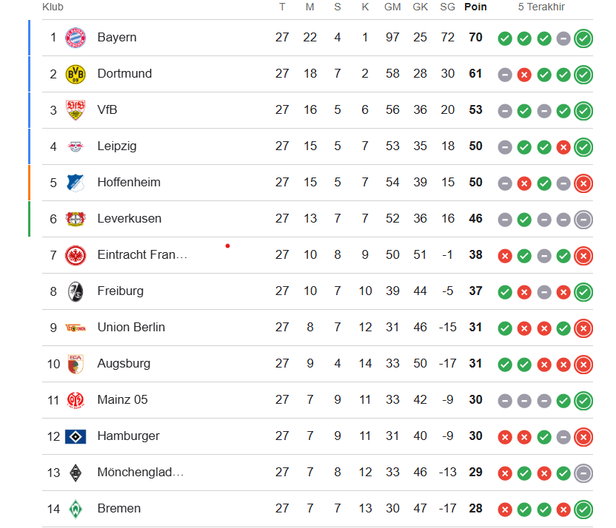Click the Bremen club crest
616x528 pixels.
(x=76, y=509)
